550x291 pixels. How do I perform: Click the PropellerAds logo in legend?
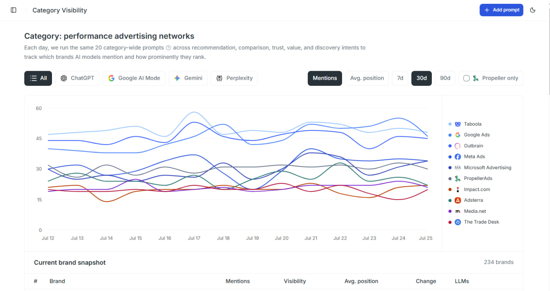458,179
